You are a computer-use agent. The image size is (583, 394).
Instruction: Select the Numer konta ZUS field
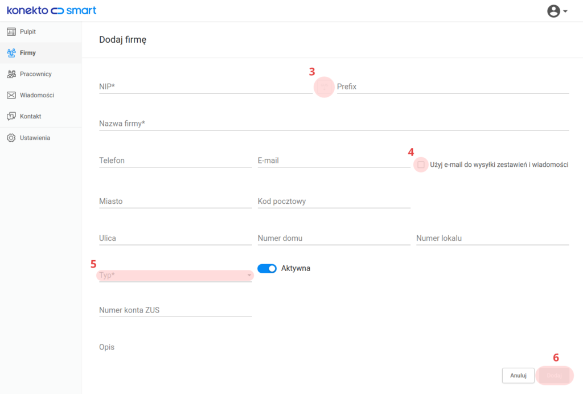[x=175, y=310]
